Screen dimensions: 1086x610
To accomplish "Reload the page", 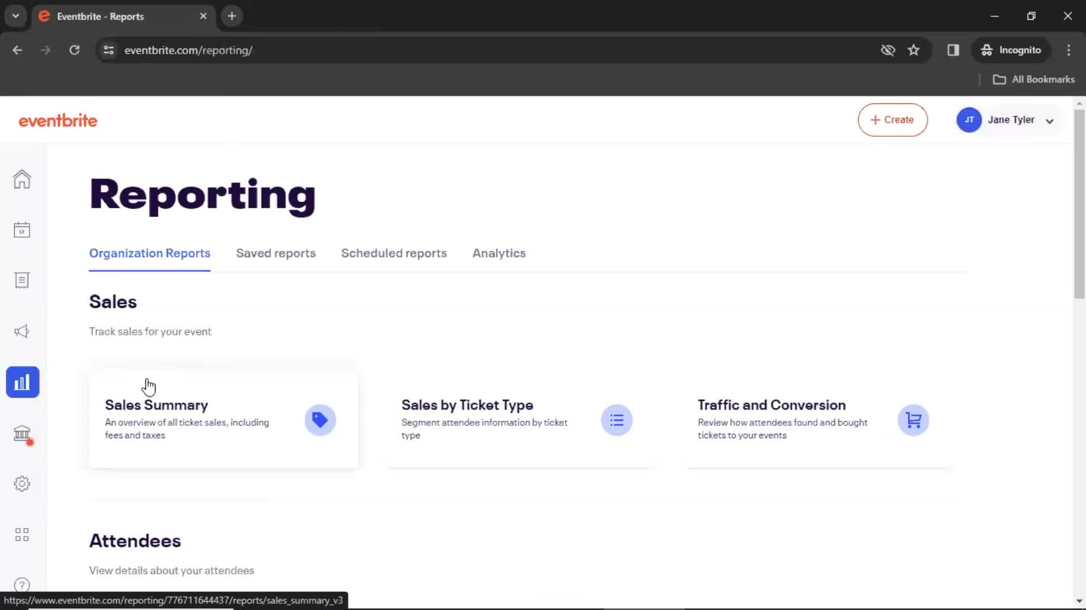I will tap(74, 50).
